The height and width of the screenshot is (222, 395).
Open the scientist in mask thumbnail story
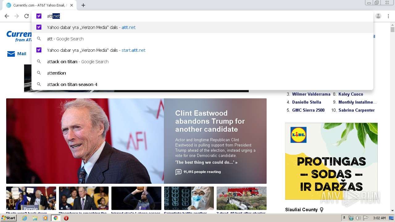(x=189, y=198)
